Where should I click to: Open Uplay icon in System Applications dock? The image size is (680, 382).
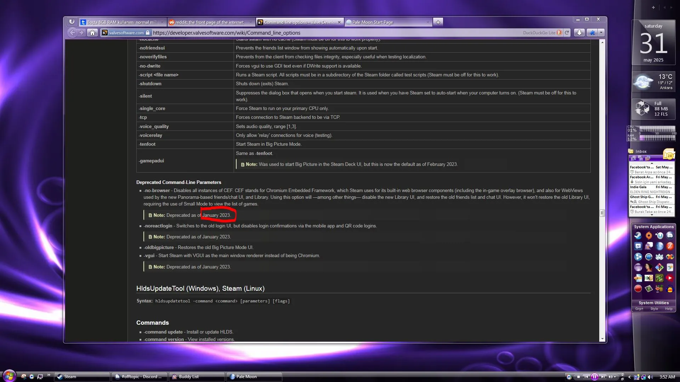[659, 236]
